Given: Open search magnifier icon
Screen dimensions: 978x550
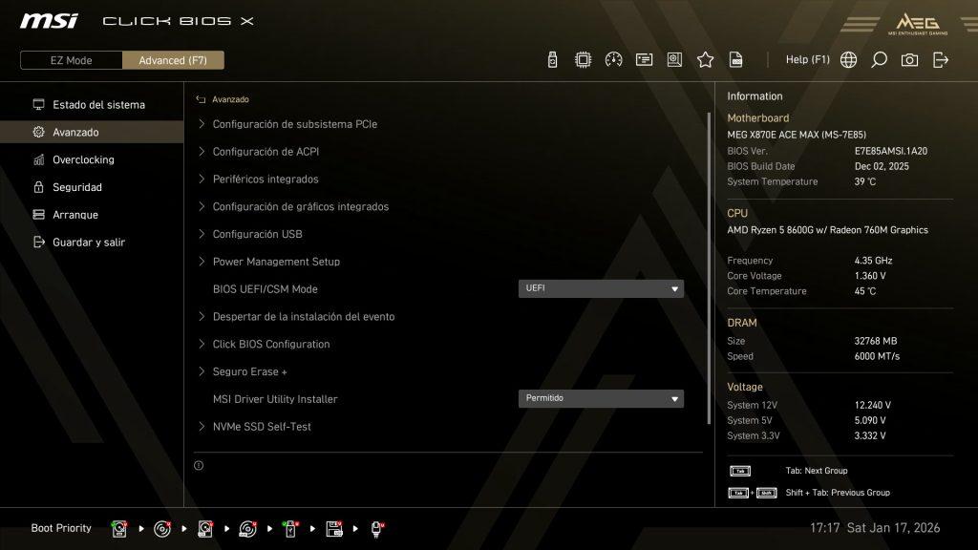Looking at the screenshot, I should click(879, 60).
